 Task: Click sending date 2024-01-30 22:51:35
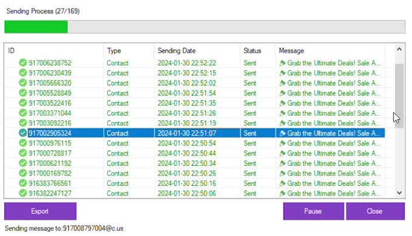tap(187, 103)
